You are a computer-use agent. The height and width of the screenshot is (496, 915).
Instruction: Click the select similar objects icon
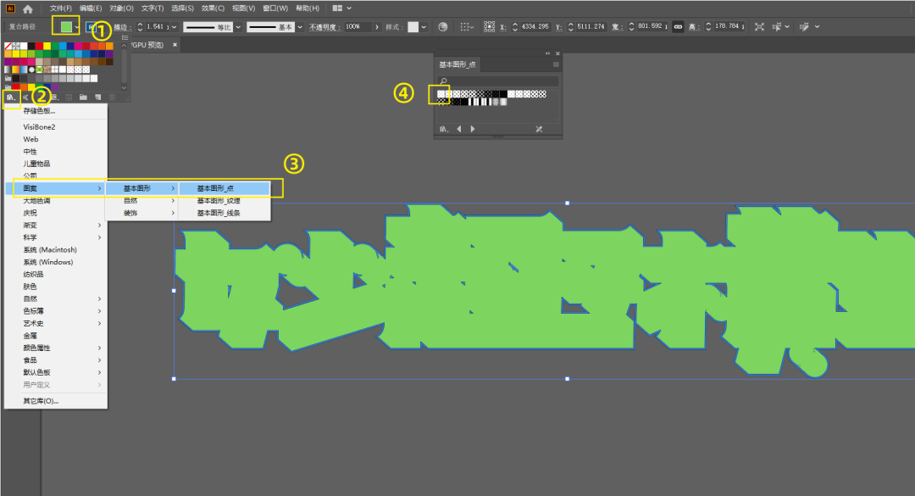(777, 27)
